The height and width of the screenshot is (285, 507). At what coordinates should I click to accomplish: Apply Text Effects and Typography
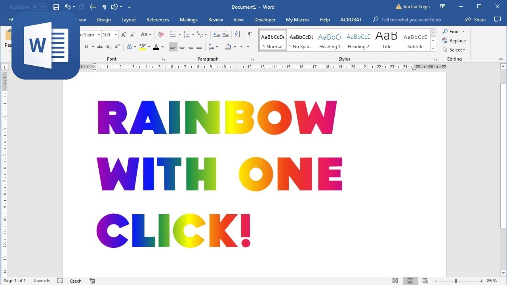click(x=129, y=47)
